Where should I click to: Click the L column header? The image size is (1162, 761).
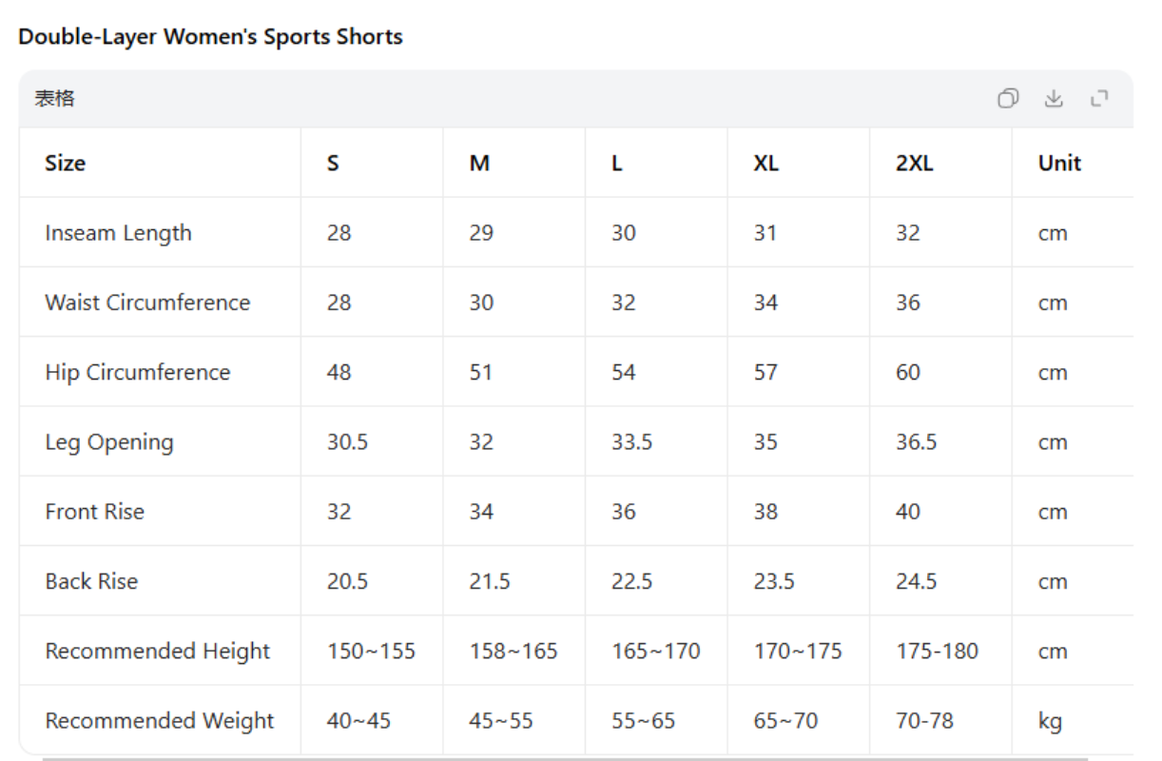(616, 163)
